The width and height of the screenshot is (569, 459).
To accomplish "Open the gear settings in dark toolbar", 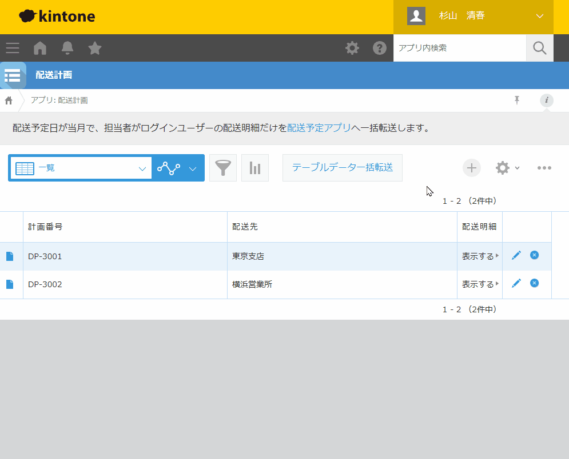I will 352,48.
